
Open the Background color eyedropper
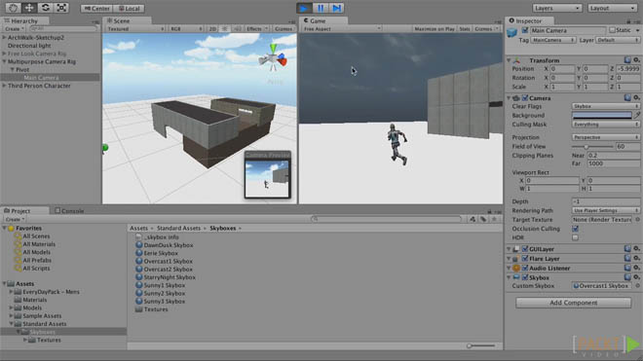637,116
